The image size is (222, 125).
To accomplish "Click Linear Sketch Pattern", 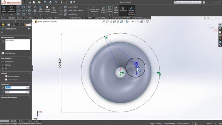I will point(74,10).
